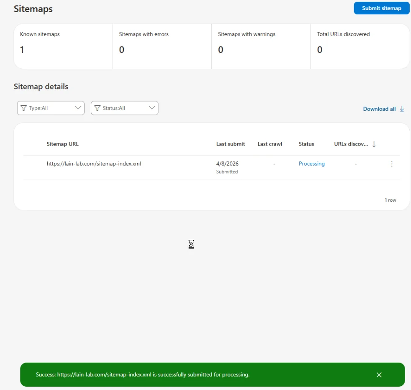This screenshot has width=411, height=390.
Task: Select the Known sitemaps summary card
Action: pos(63,46)
